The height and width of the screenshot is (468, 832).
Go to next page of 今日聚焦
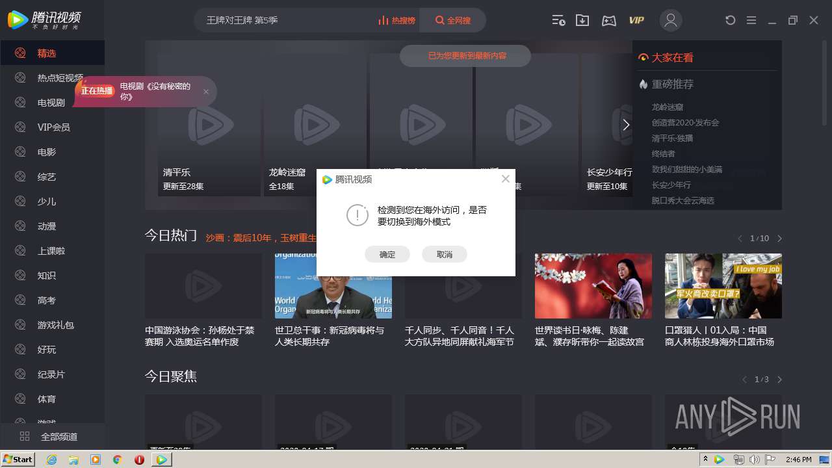click(780, 380)
